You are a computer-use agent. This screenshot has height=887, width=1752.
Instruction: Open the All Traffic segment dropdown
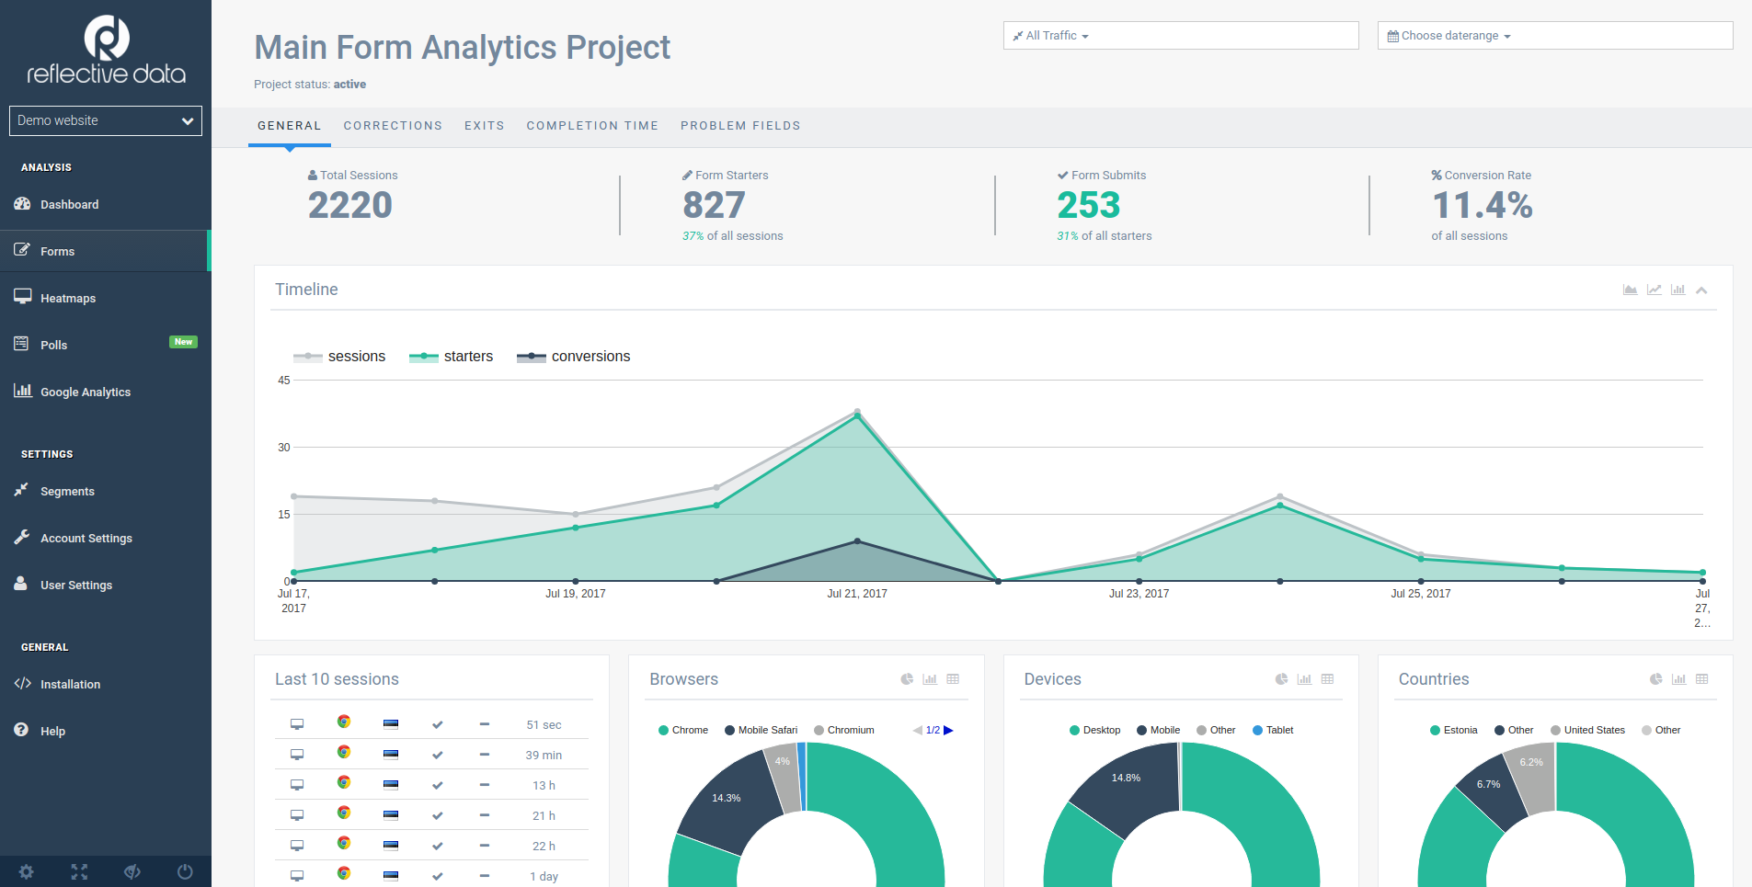click(x=1181, y=36)
